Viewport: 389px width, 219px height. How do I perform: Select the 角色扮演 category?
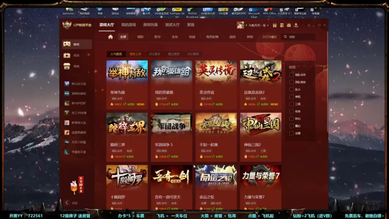[x=212, y=37]
